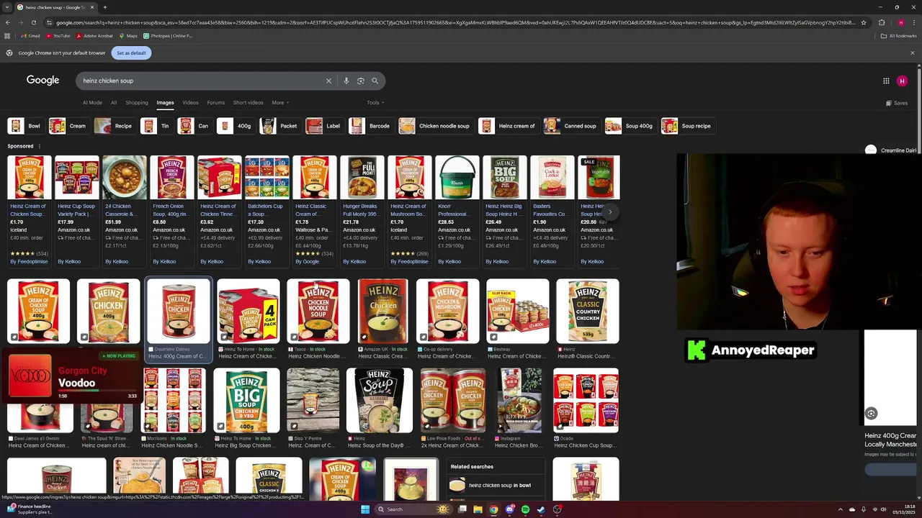This screenshot has width=922, height=518.
Task: Open the taskbar Search box
Action: [x=413, y=509]
